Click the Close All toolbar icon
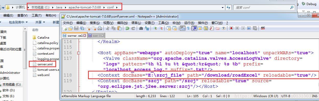The width and height of the screenshot is (319, 101). coord(94,28)
